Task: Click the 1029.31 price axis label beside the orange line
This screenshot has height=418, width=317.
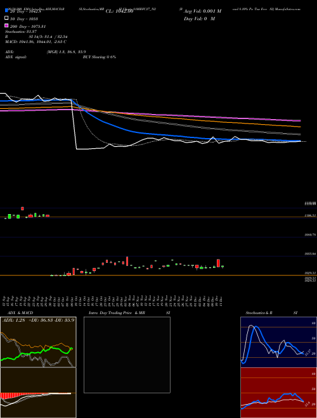Action: pyautogui.click(x=310, y=273)
